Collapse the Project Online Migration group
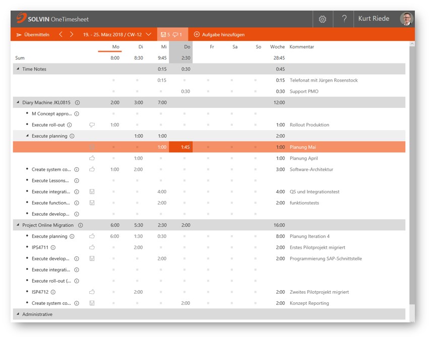432x340 pixels. coord(18,225)
